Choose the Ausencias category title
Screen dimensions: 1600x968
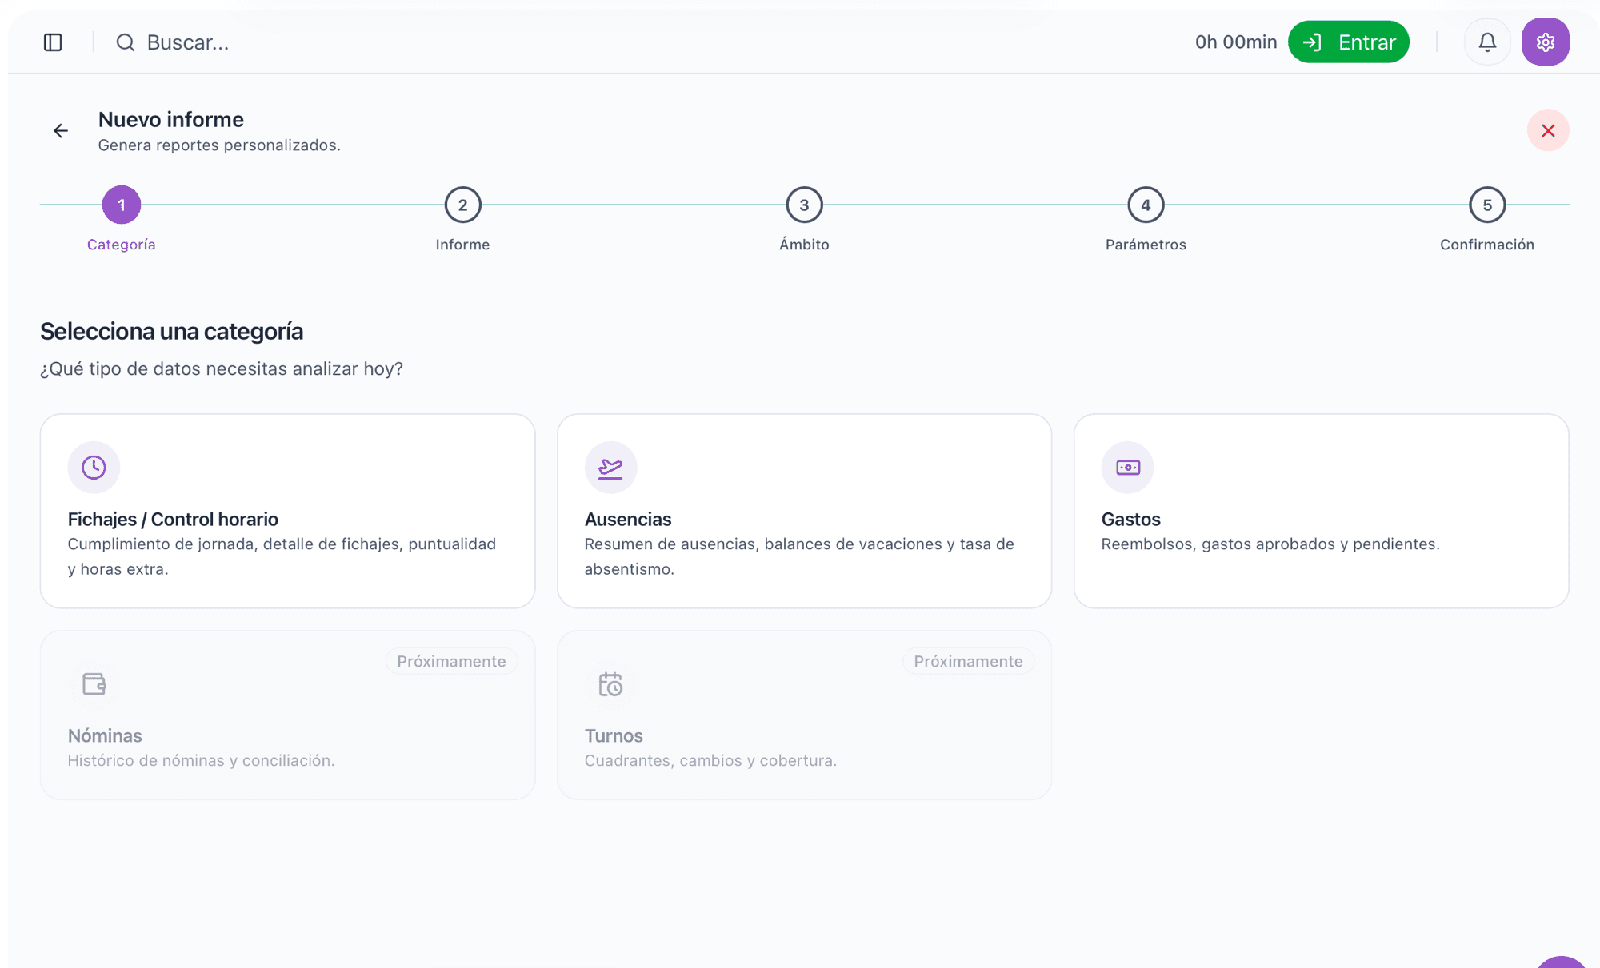pos(628,520)
